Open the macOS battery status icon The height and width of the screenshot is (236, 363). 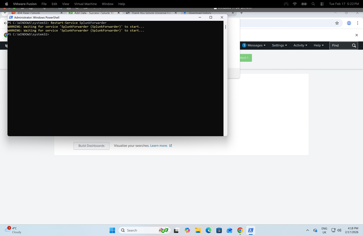click(304, 4)
